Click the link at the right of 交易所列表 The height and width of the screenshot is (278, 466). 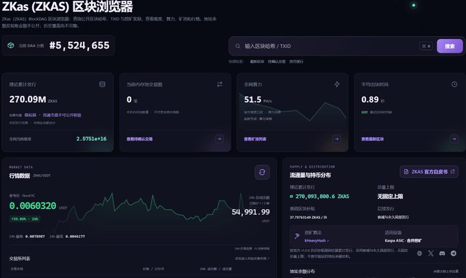[x=252, y=258]
